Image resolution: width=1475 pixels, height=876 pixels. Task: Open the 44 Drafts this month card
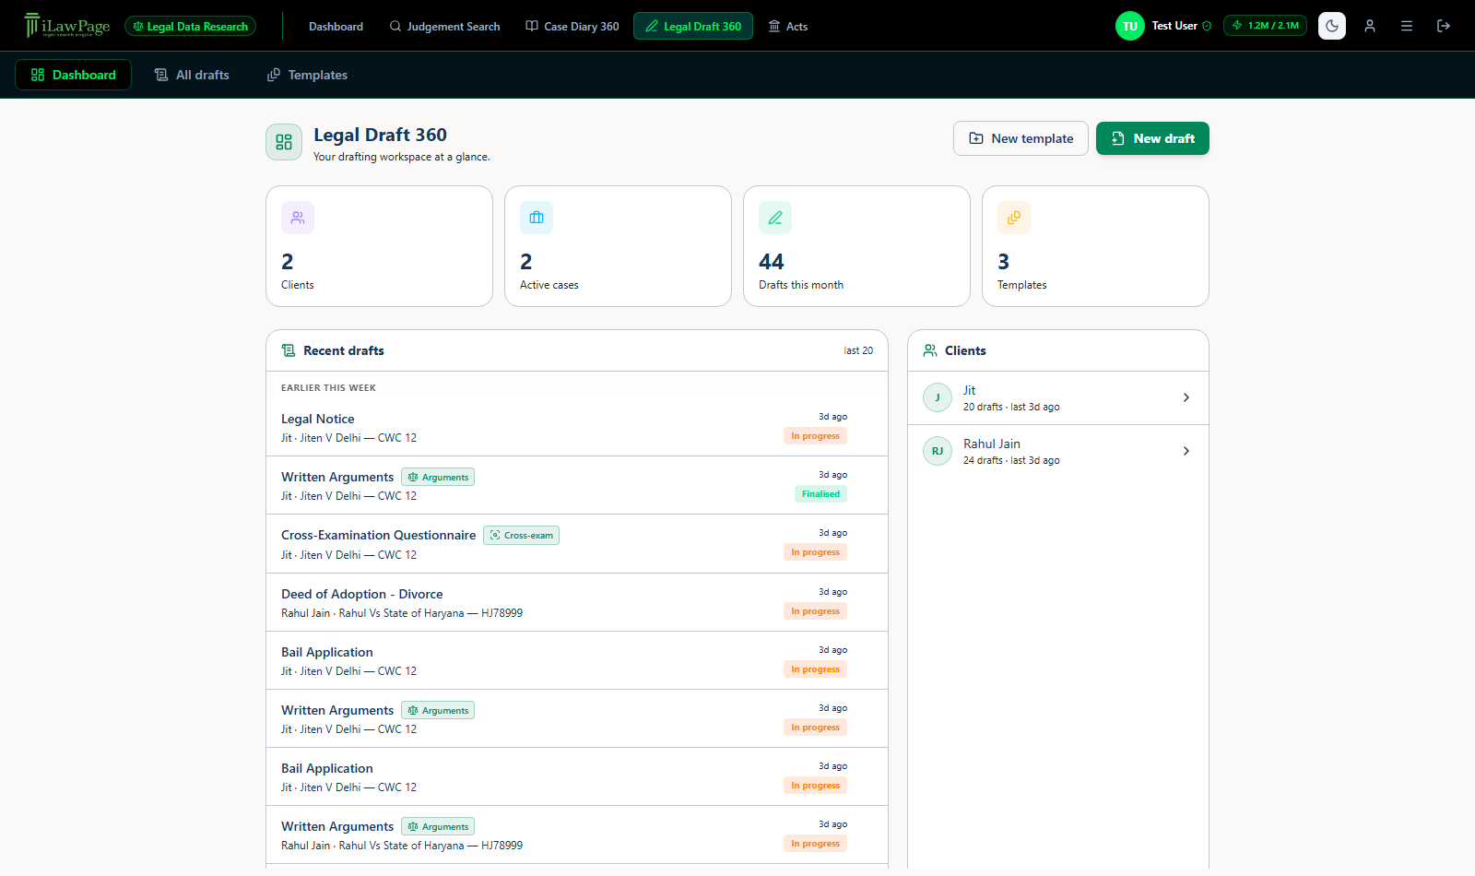(856, 246)
